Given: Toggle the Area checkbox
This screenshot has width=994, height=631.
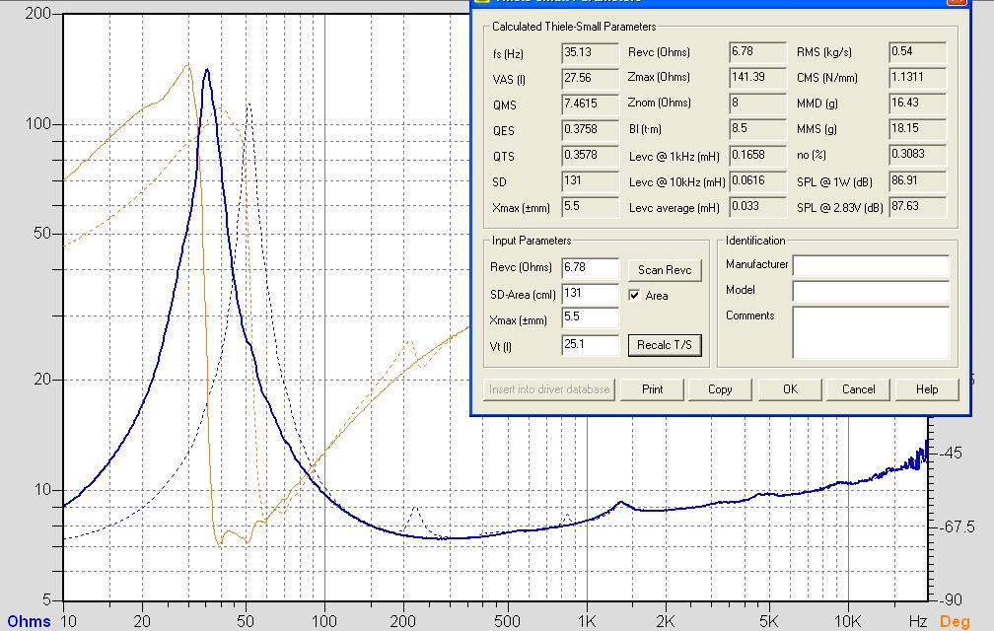Looking at the screenshot, I should (634, 295).
